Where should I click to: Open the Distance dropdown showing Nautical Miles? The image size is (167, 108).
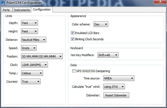point(34,40)
